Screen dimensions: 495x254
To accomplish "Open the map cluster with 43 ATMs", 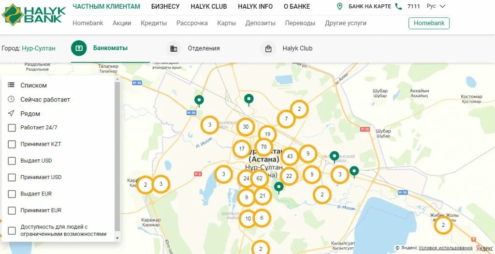I will tap(290, 156).
